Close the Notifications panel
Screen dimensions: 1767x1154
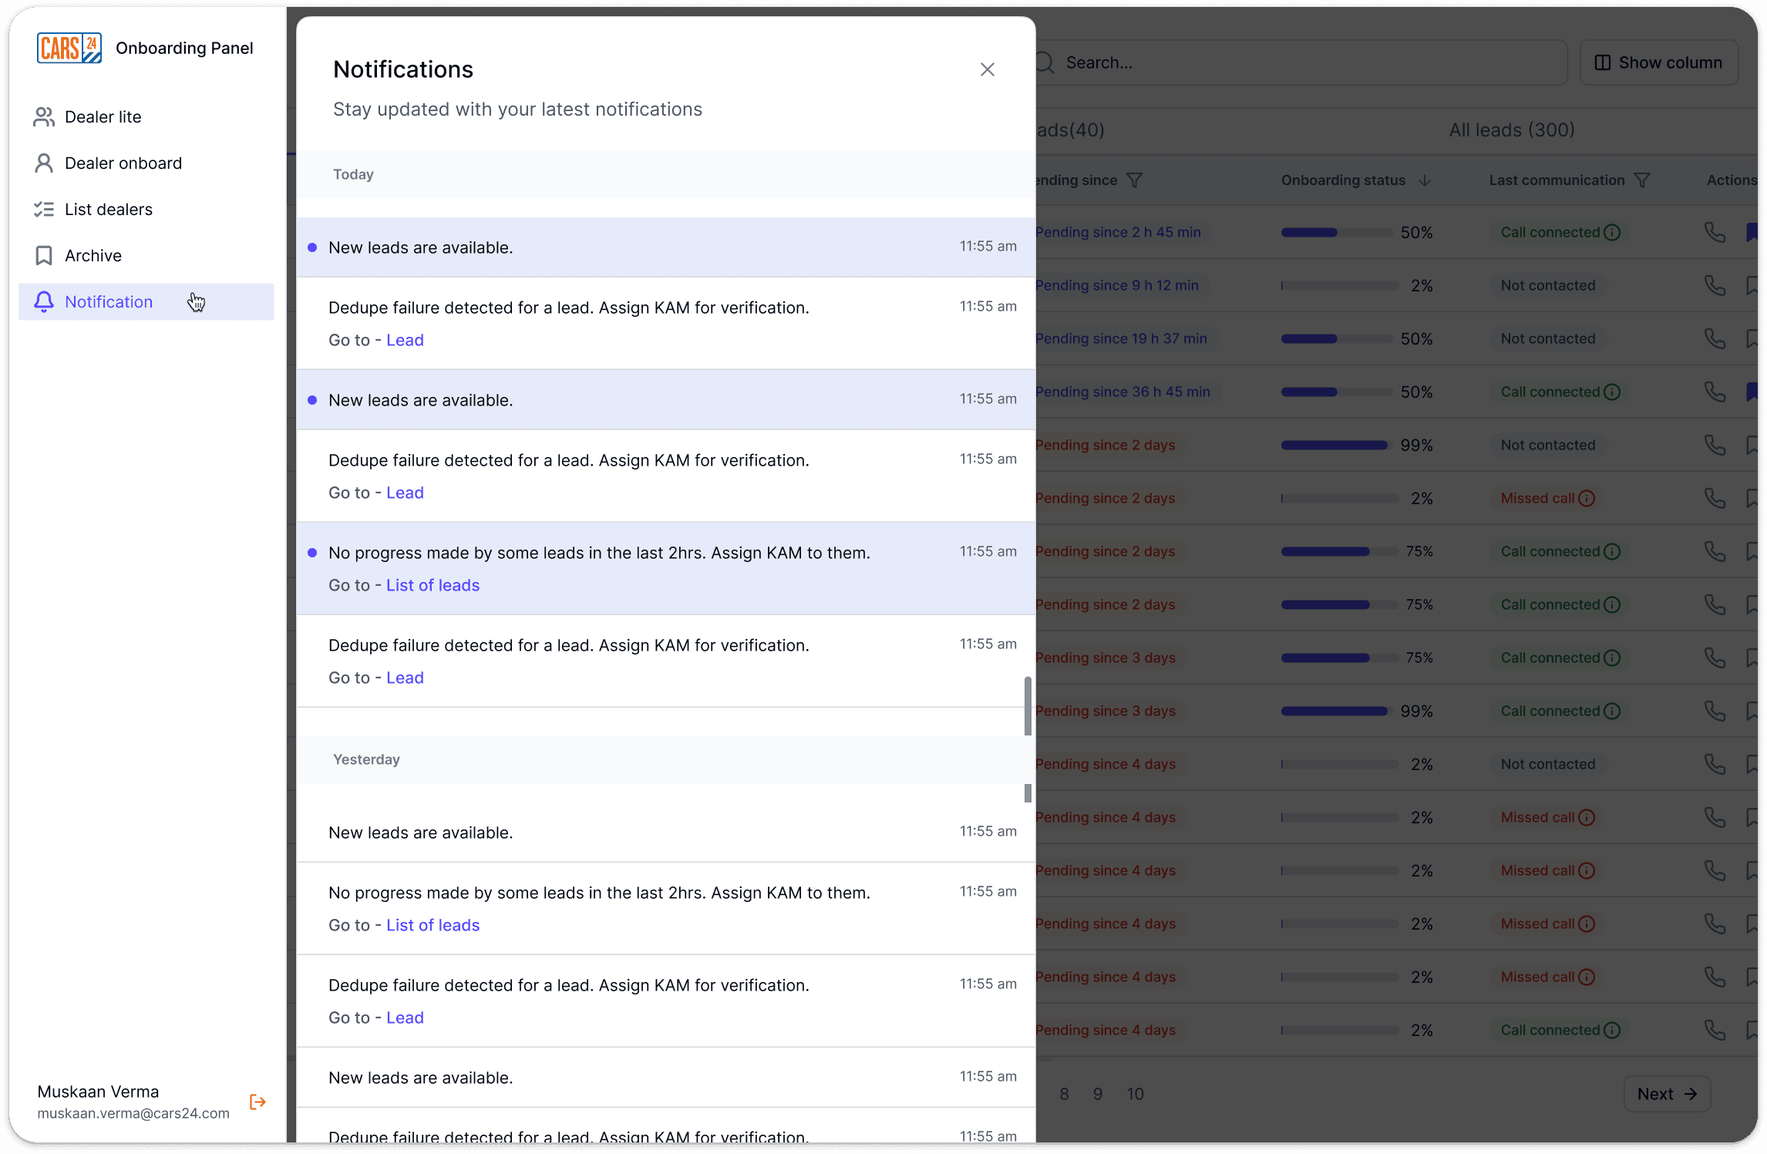987,69
